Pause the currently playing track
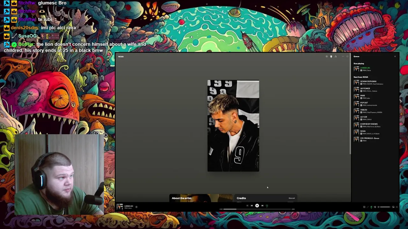Image resolution: width=408 pixels, height=229 pixels. tap(257, 205)
